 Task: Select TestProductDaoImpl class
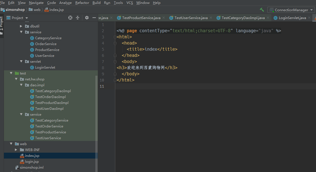[52, 103]
